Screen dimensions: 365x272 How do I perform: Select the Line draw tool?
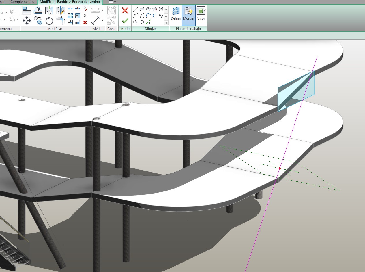pos(135,9)
